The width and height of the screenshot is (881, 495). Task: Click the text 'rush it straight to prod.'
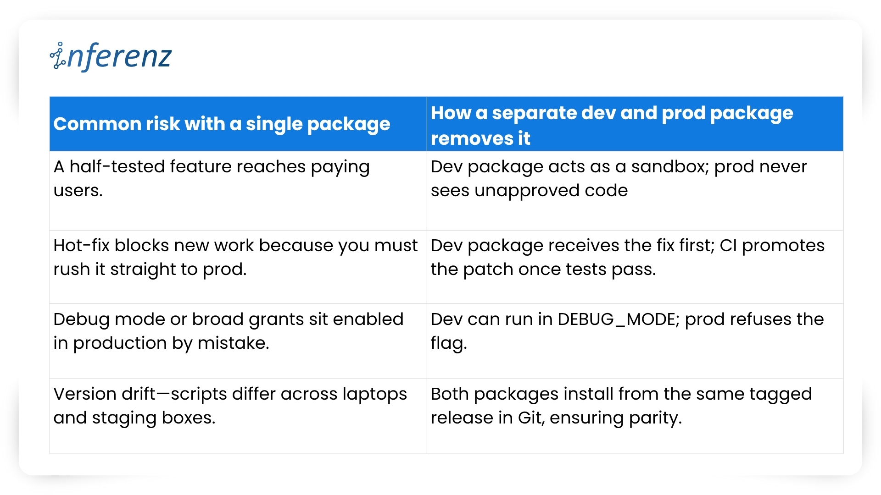pos(150,269)
